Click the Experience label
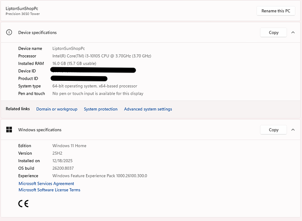The width and height of the screenshot is (302, 221). click(28, 175)
